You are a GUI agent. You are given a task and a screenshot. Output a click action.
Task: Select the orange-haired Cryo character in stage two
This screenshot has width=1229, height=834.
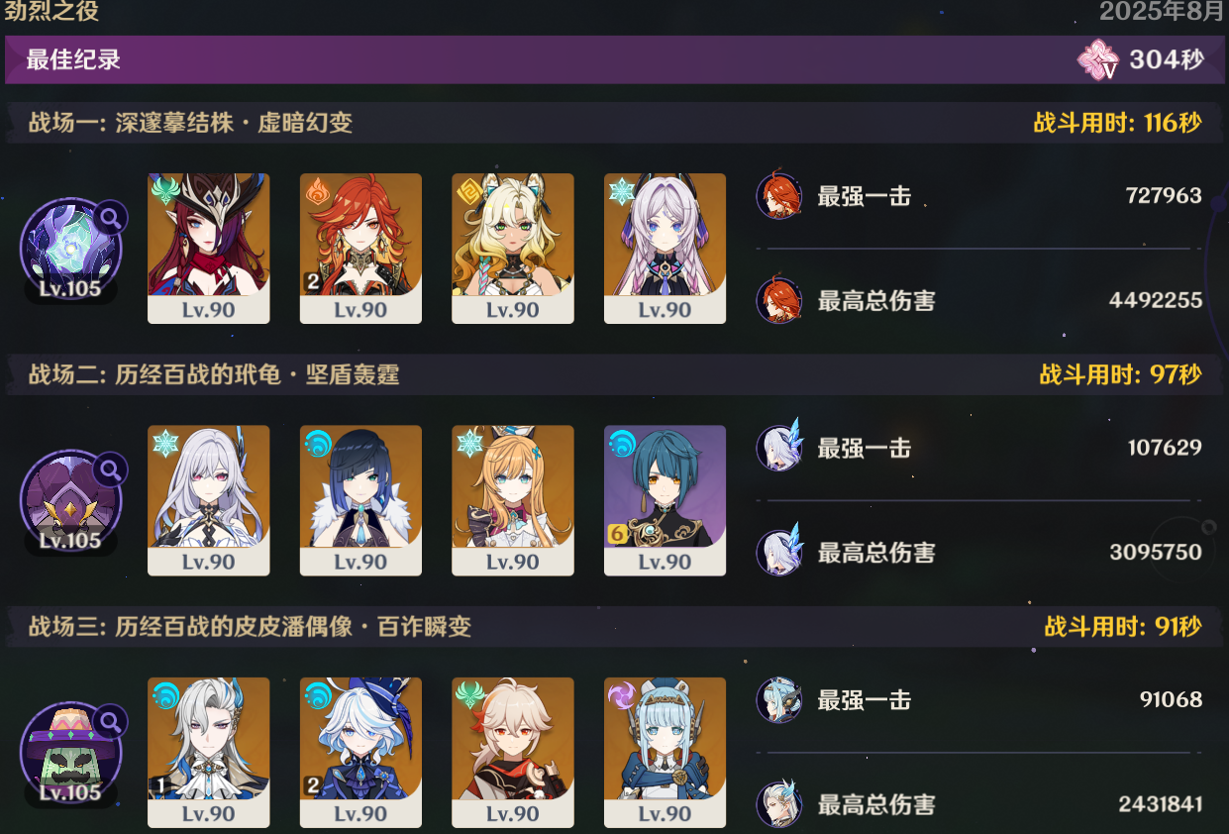pos(513,500)
